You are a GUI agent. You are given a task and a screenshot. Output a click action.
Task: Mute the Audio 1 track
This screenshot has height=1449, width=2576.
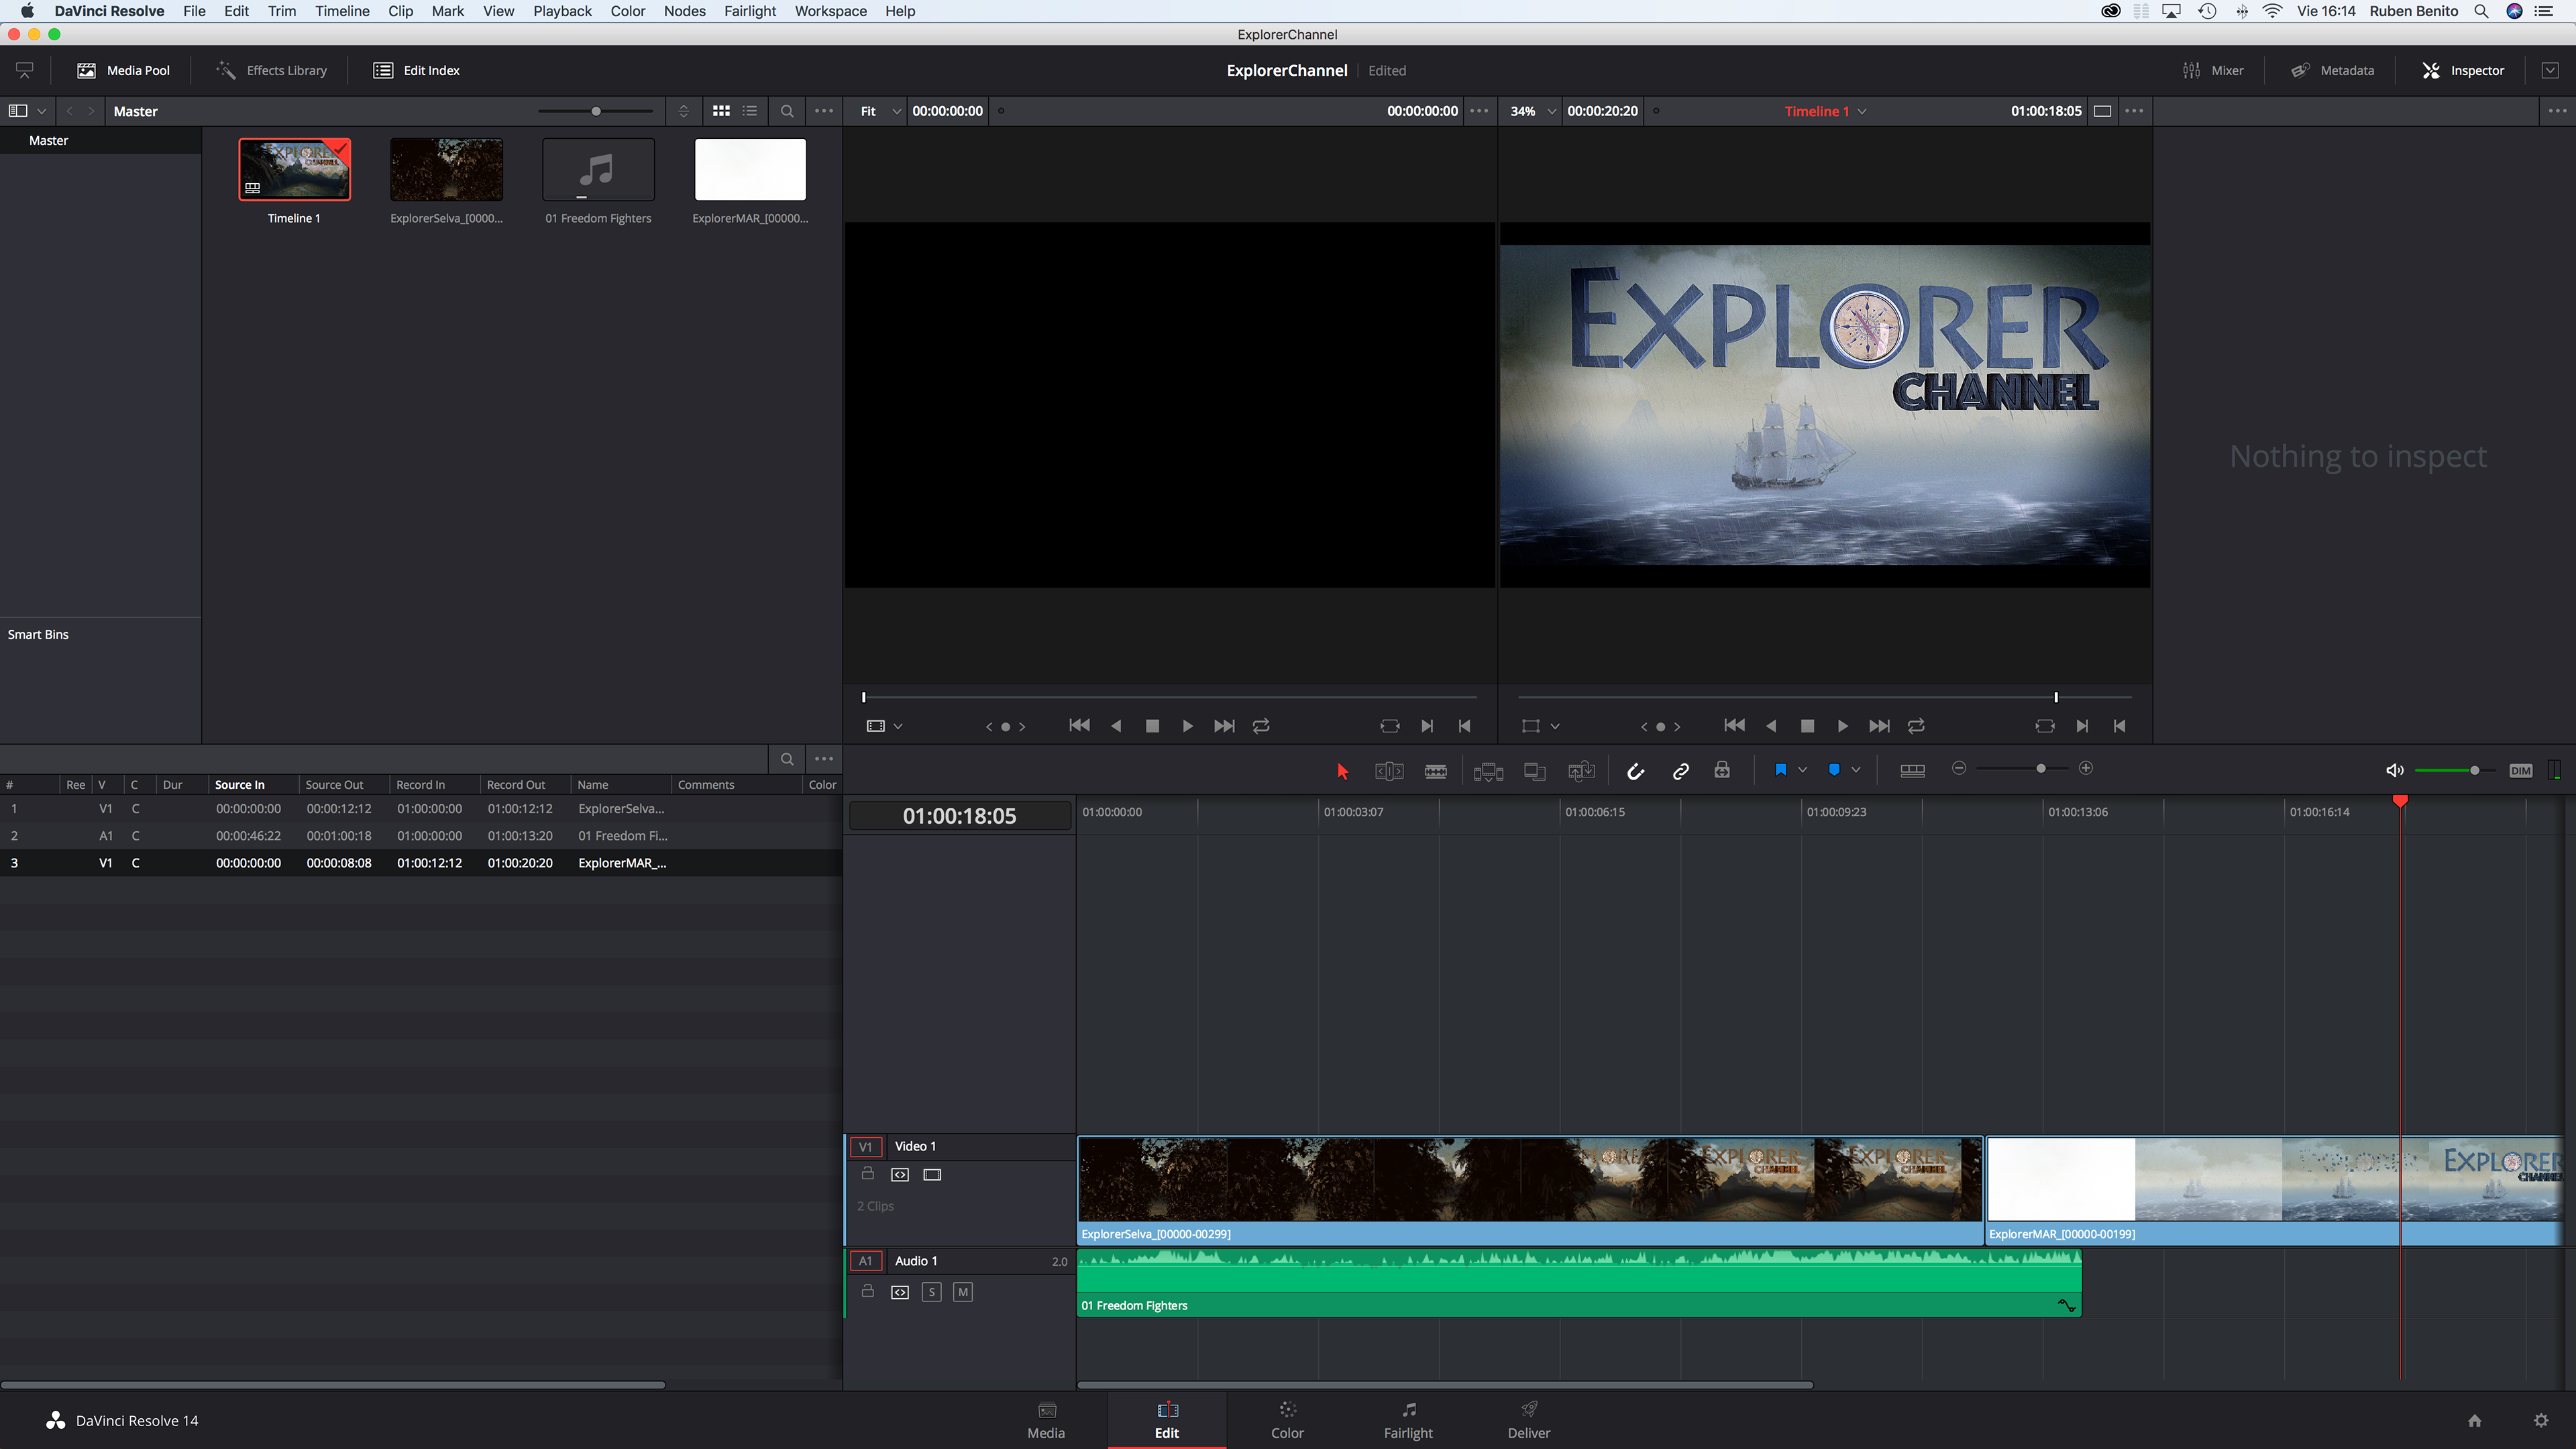963,1292
